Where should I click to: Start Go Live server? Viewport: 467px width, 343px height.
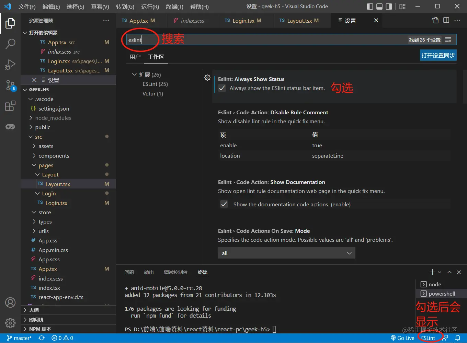click(x=402, y=338)
